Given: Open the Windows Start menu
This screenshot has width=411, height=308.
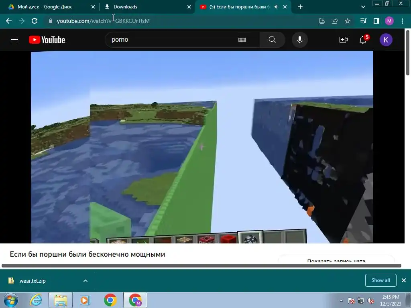Looking at the screenshot, I should click(x=10, y=300).
